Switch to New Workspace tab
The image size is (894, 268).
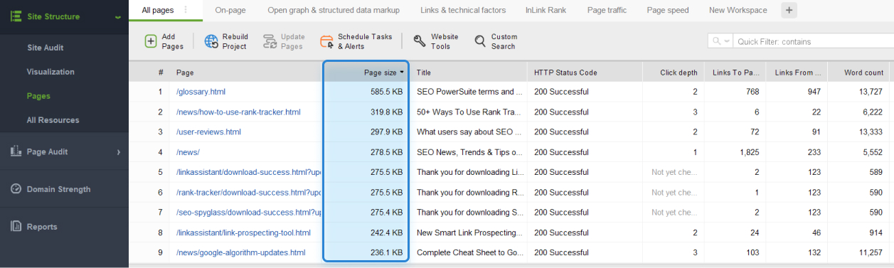(x=738, y=10)
